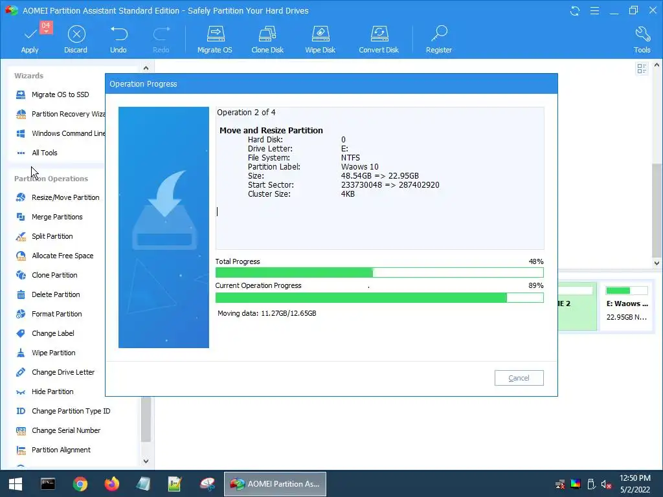Choose Change Drive Letter
Screen dimensions: 663x497
[x=56, y=372]
